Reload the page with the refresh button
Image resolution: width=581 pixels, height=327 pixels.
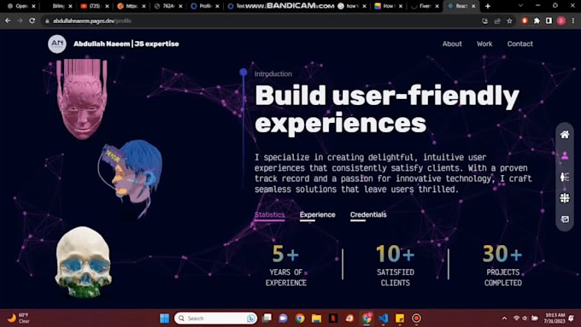[32, 20]
